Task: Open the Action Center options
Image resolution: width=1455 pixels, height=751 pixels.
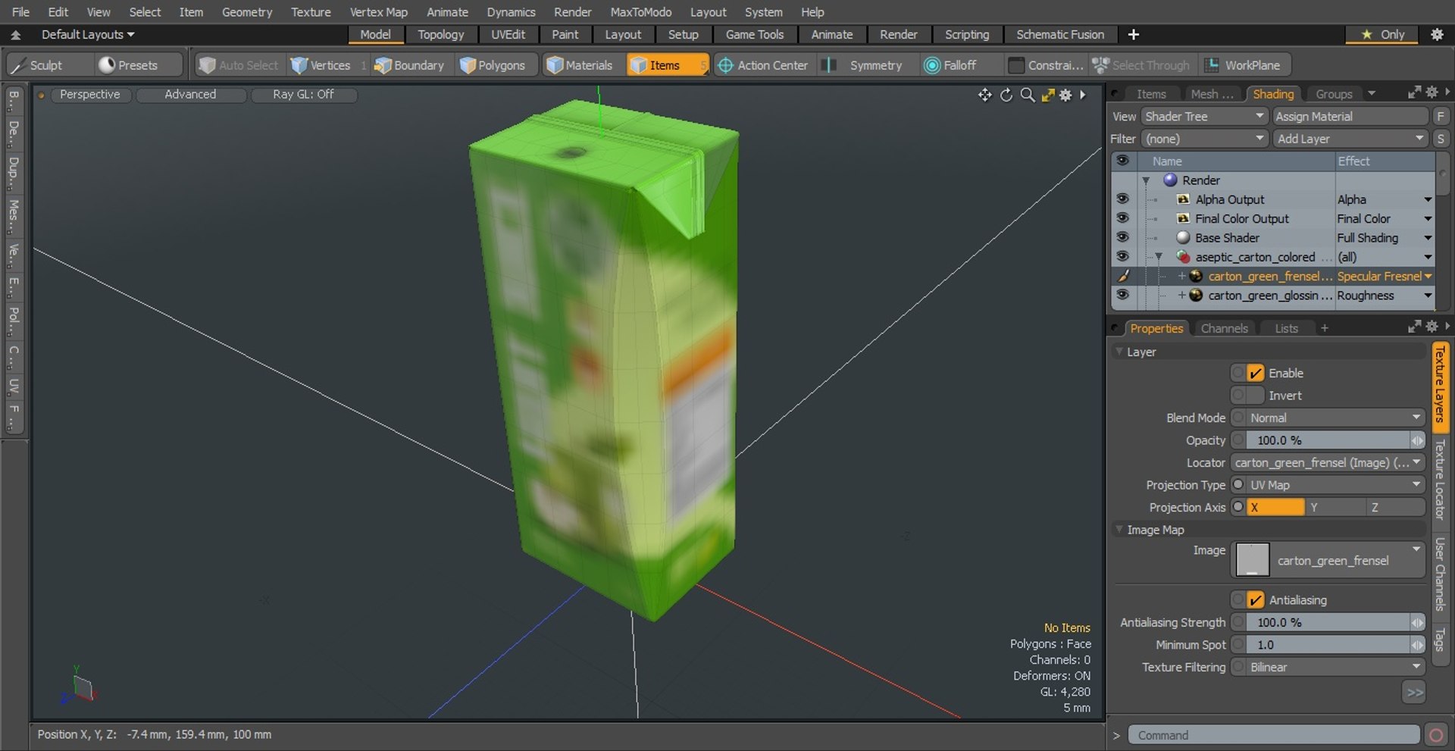Action: click(x=763, y=65)
